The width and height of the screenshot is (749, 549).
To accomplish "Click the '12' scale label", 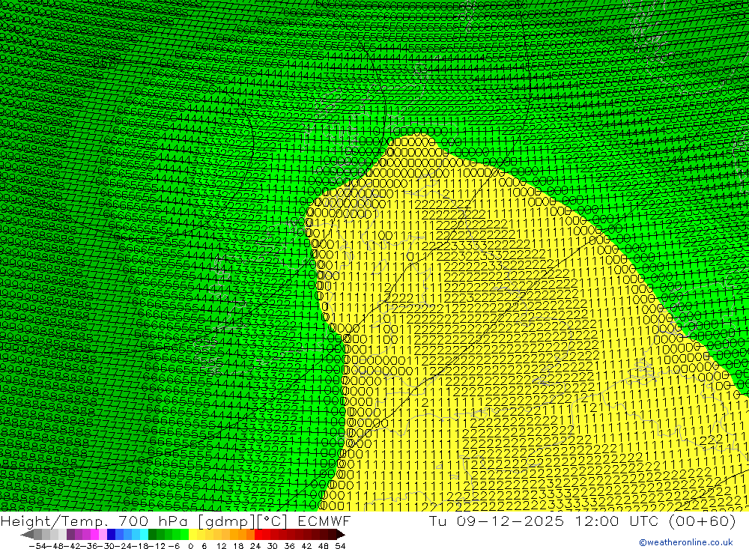I will pyautogui.click(x=221, y=546).
